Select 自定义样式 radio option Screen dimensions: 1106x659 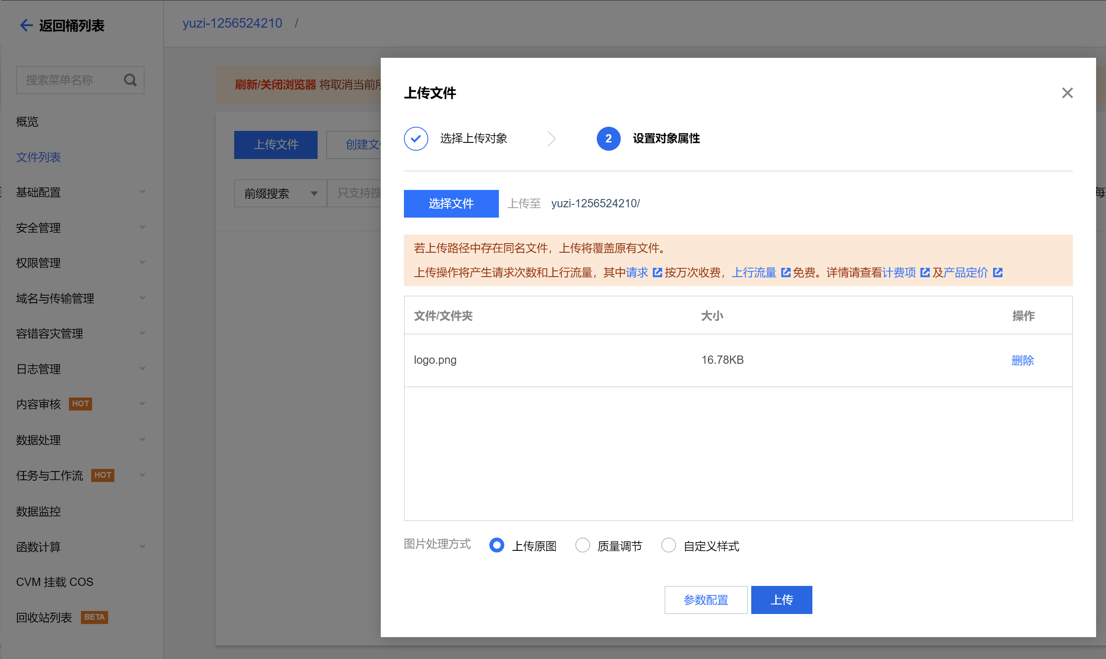tap(668, 545)
